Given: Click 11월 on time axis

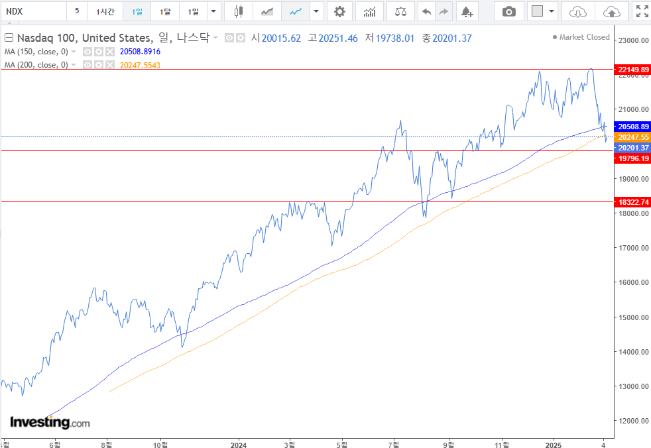Looking at the screenshot, I should (502, 445).
